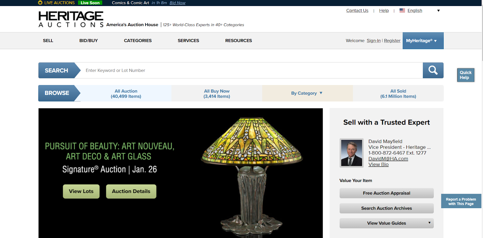Open the BID/BUY menu
The width and height of the screenshot is (483, 238).
click(88, 41)
